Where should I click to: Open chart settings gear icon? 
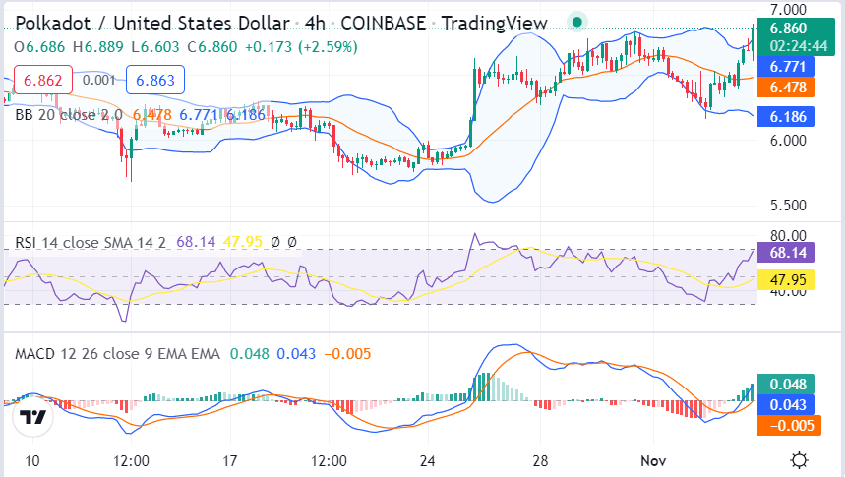coord(799,460)
